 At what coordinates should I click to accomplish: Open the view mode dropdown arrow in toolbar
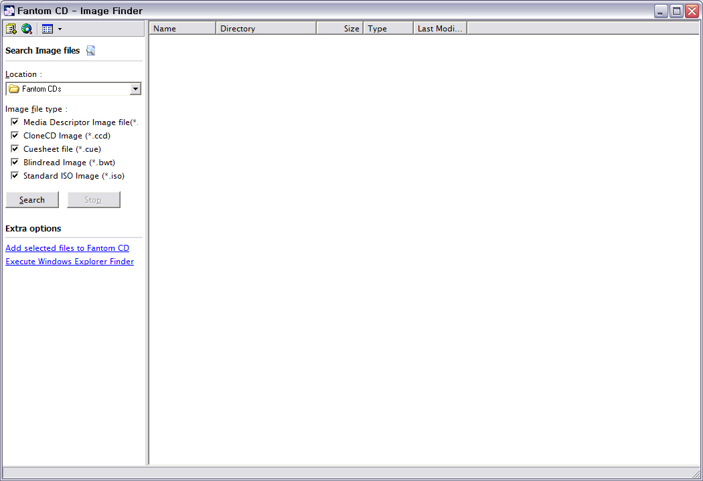[x=60, y=29]
